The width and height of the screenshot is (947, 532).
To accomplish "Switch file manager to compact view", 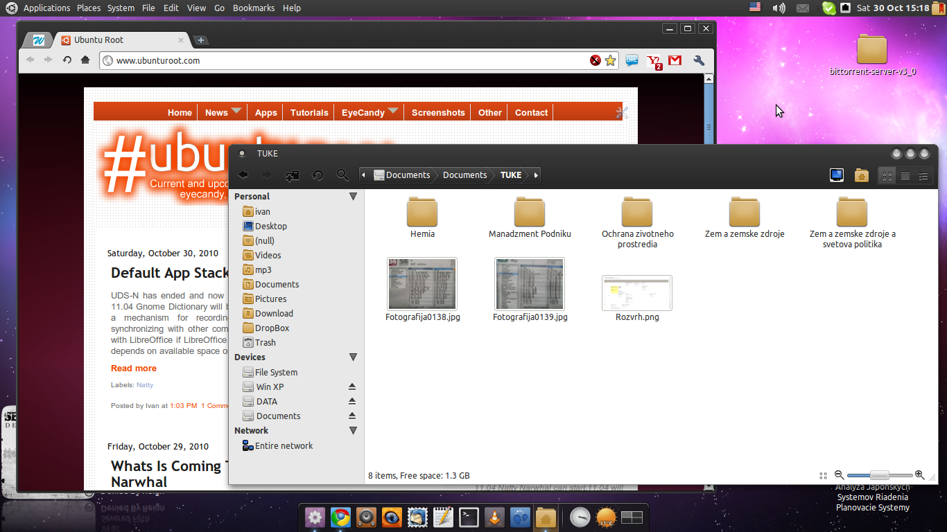I will [923, 176].
